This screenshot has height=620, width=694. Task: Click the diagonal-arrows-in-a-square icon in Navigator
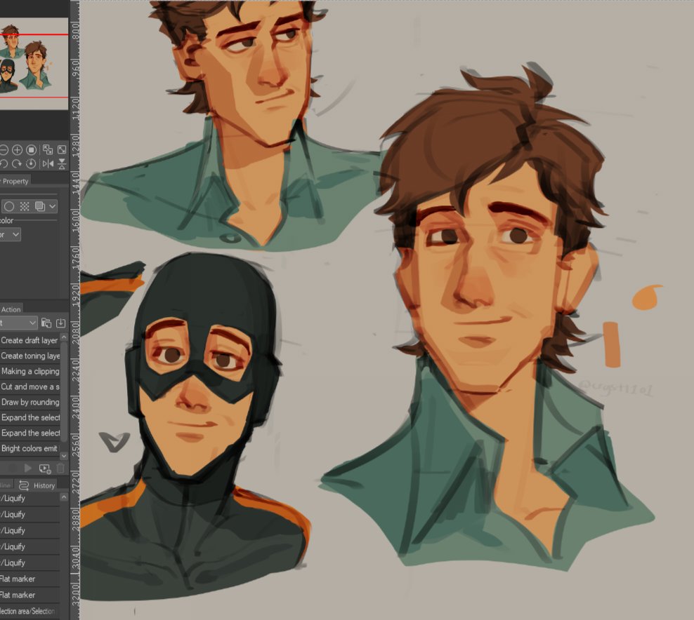pyautogui.click(x=62, y=149)
